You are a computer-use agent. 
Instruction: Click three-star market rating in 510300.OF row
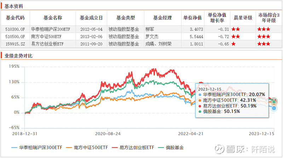[264, 29]
